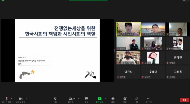The width and height of the screenshot is (190, 104).
Task: Expand share options arrow beside 화면 공유
Action: pos(105,99)
